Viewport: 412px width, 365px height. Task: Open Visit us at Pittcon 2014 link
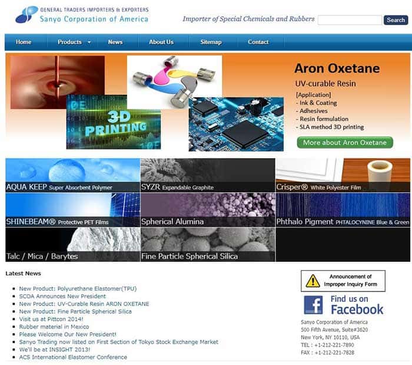(x=51, y=319)
